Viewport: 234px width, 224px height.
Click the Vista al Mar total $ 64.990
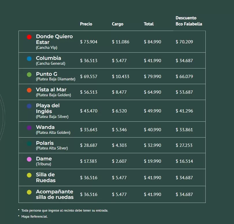153,92
